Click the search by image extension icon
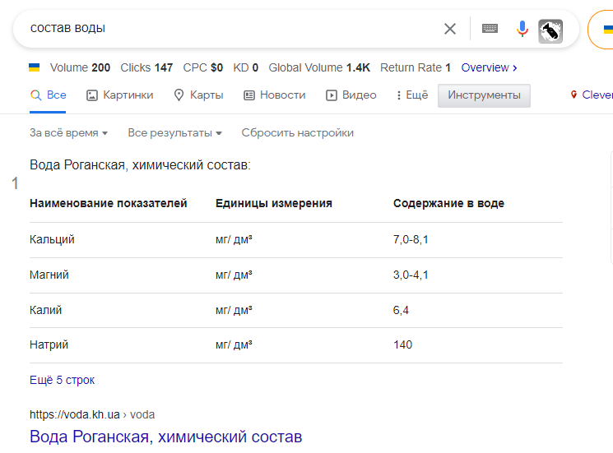The height and width of the screenshot is (453, 613). (550, 30)
